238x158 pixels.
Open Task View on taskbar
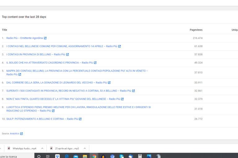tap(48, 156)
